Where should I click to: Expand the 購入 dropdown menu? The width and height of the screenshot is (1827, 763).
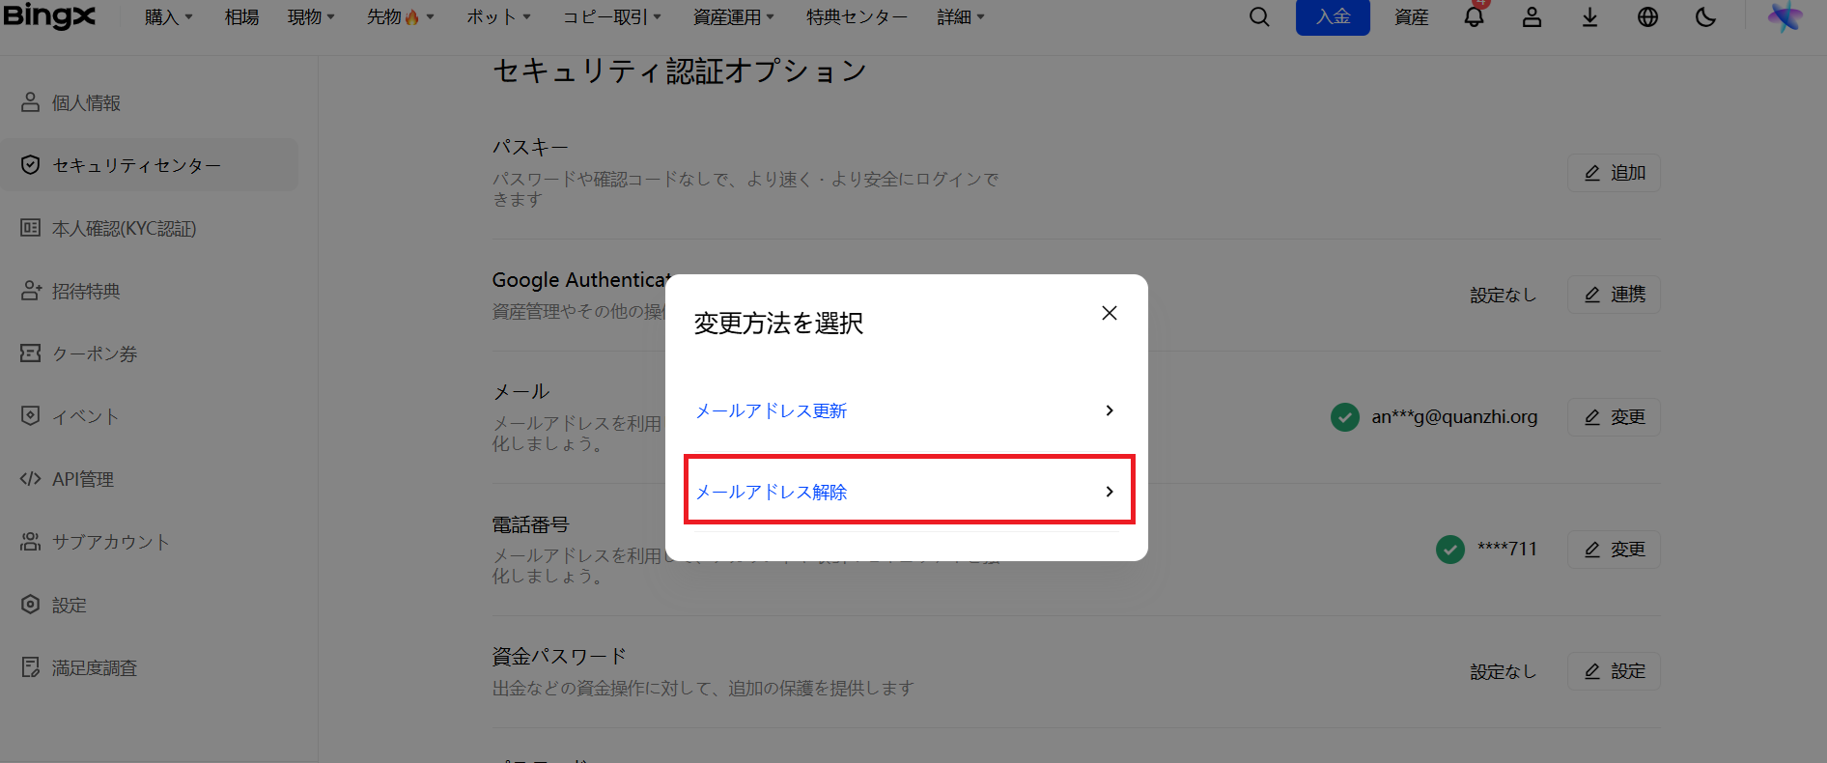click(169, 17)
